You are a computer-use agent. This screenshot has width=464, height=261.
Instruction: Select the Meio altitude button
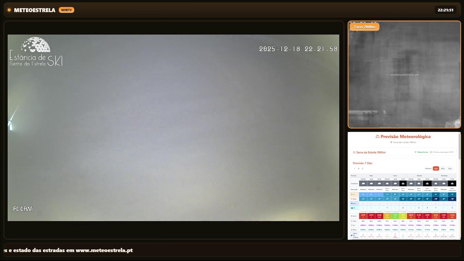click(x=443, y=169)
